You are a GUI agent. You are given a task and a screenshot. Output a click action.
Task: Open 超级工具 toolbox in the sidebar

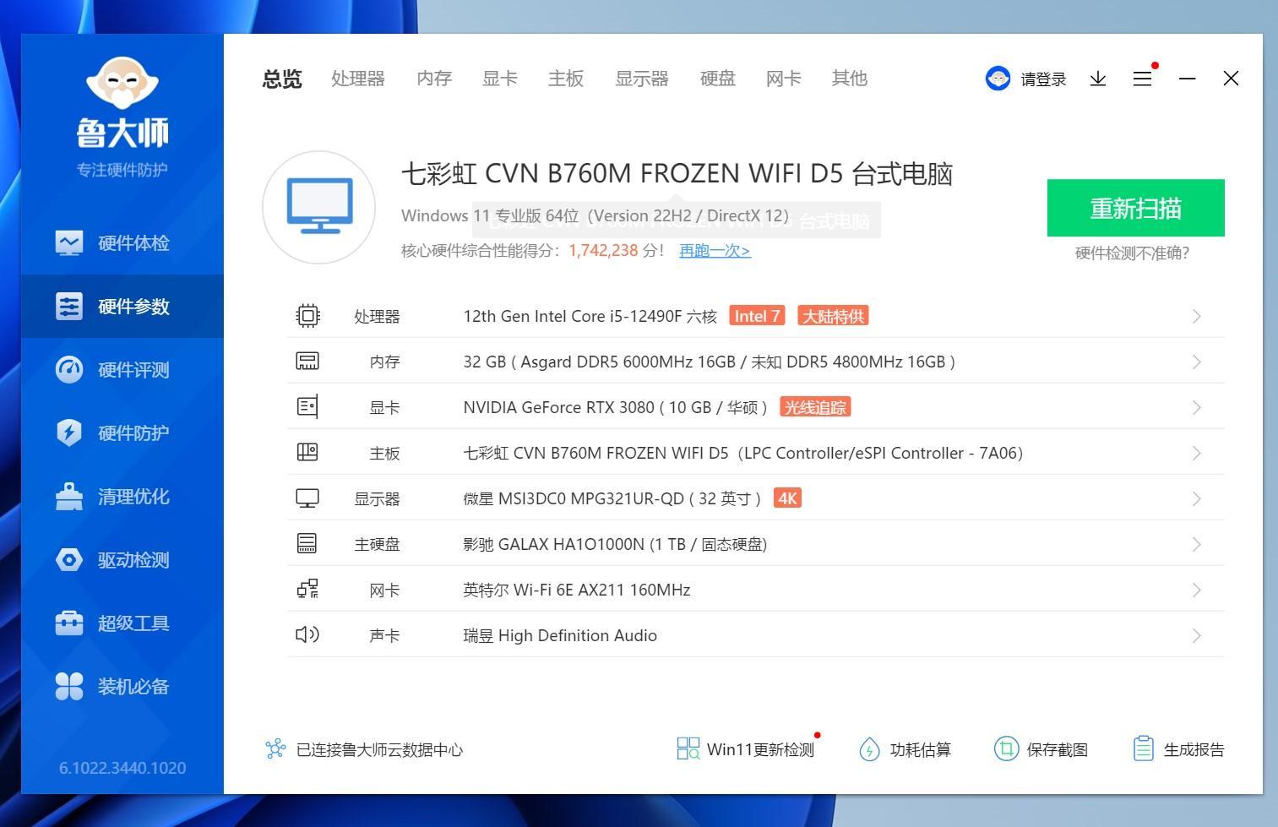[x=122, y=623]
